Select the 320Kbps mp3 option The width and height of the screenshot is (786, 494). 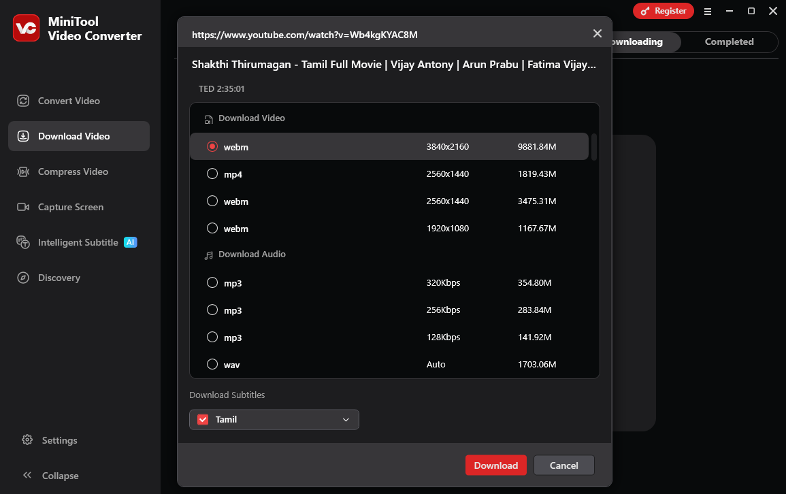212,282
